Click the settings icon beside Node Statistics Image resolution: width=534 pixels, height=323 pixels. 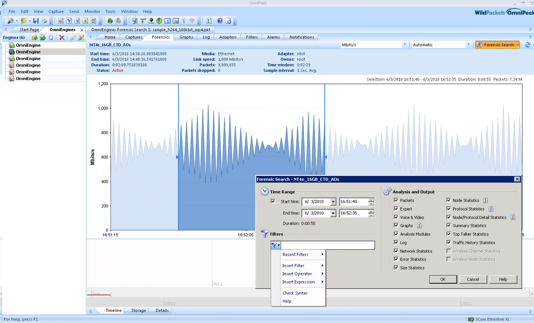coord(485,200)
